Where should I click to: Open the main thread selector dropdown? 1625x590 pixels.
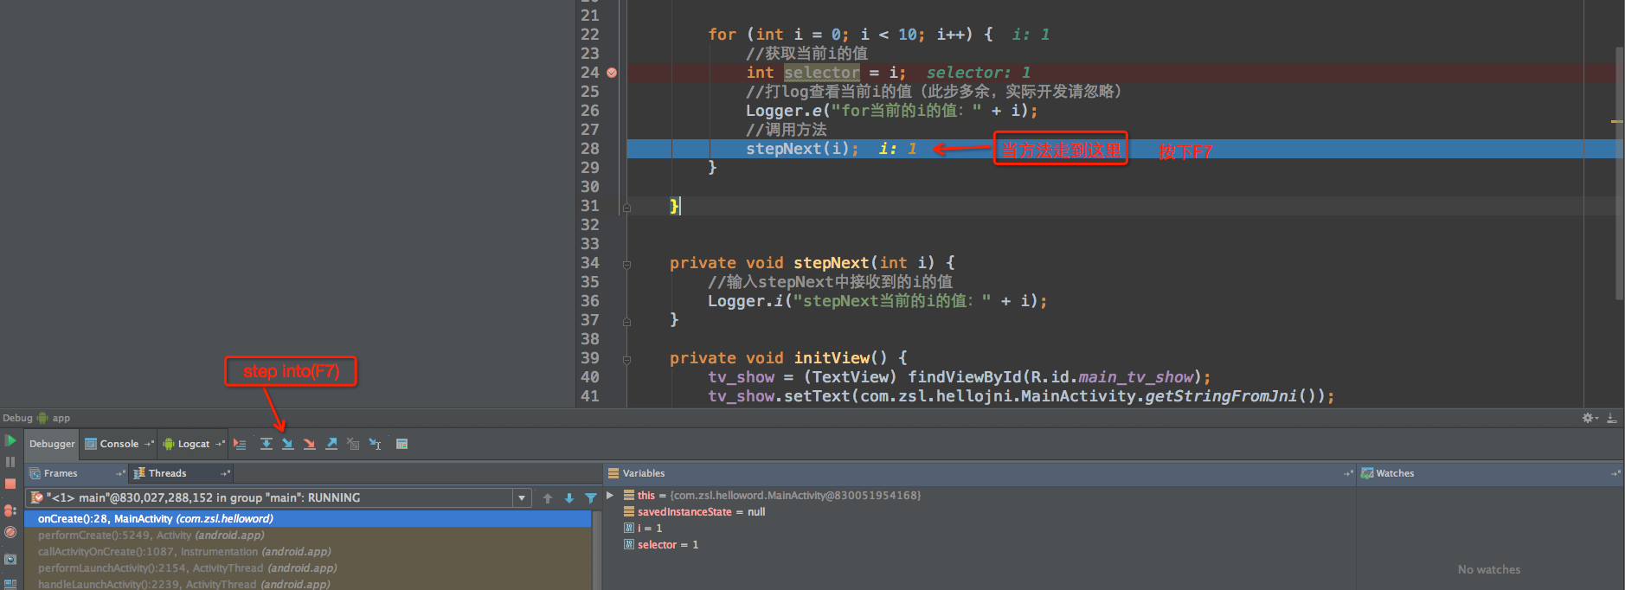tap(521, 497)
